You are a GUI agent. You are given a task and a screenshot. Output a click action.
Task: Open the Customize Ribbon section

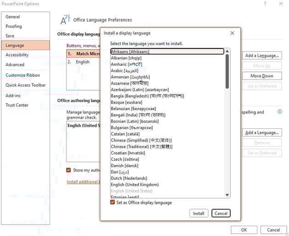[x=22, y=75]
